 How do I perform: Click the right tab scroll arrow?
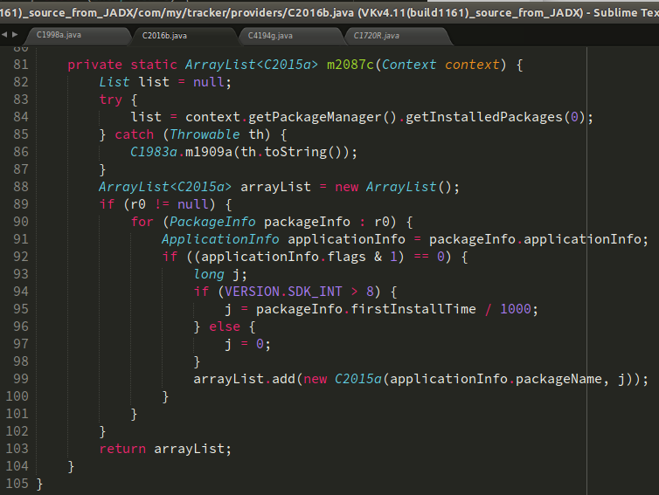[x=15, y=35]
